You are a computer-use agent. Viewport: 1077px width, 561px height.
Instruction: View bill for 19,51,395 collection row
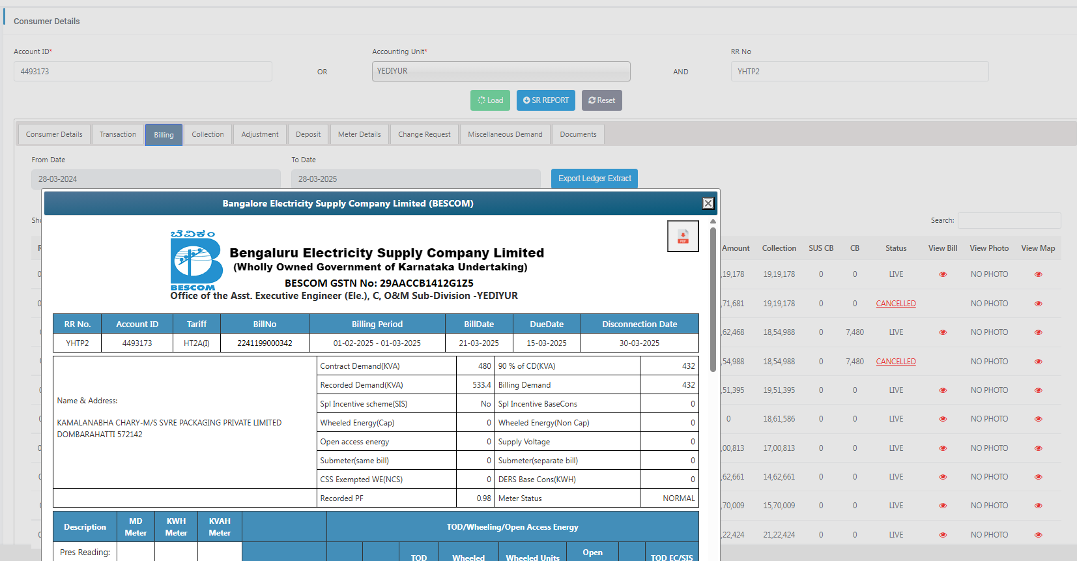coord(943,390)
